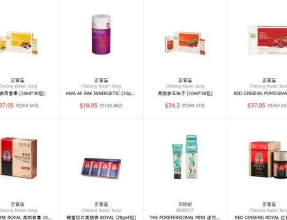Viewport: 287px width, 220px height.
Task: Click the 贝玲妃 brand label
Action: [185, 204]
